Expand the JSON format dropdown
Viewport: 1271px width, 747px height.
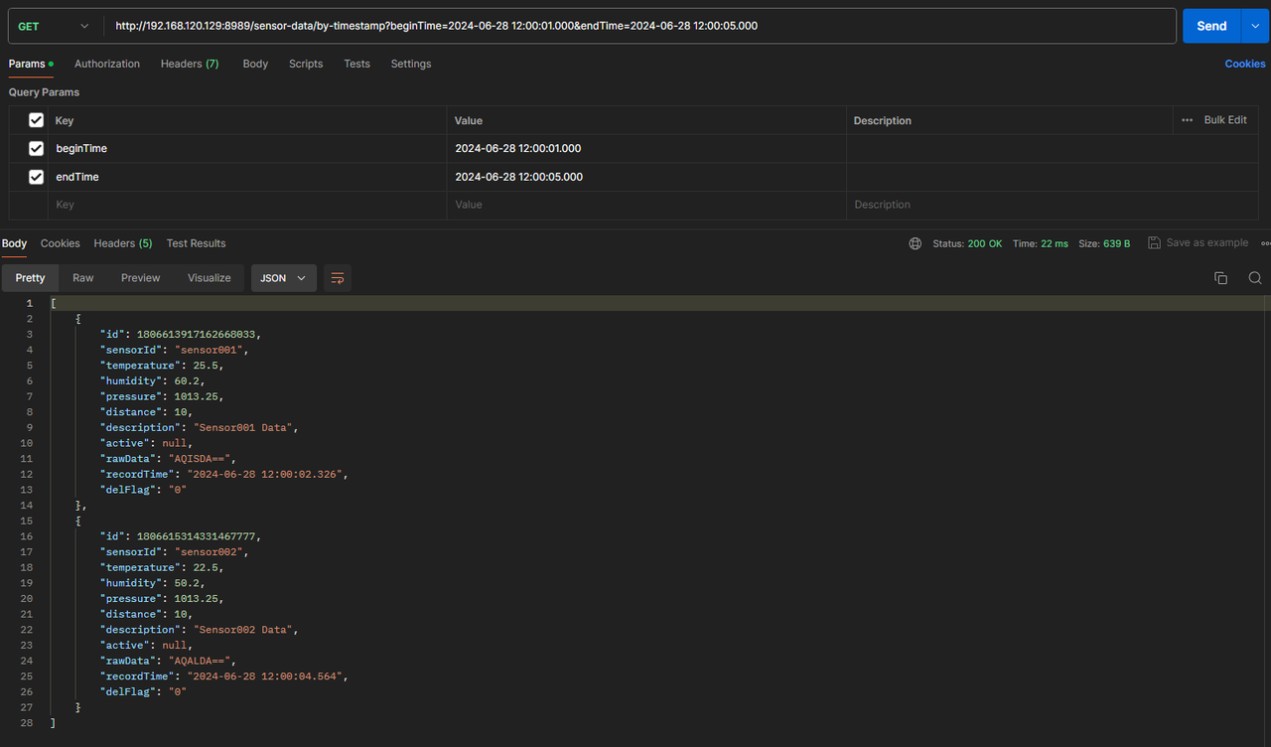(283, 278)
